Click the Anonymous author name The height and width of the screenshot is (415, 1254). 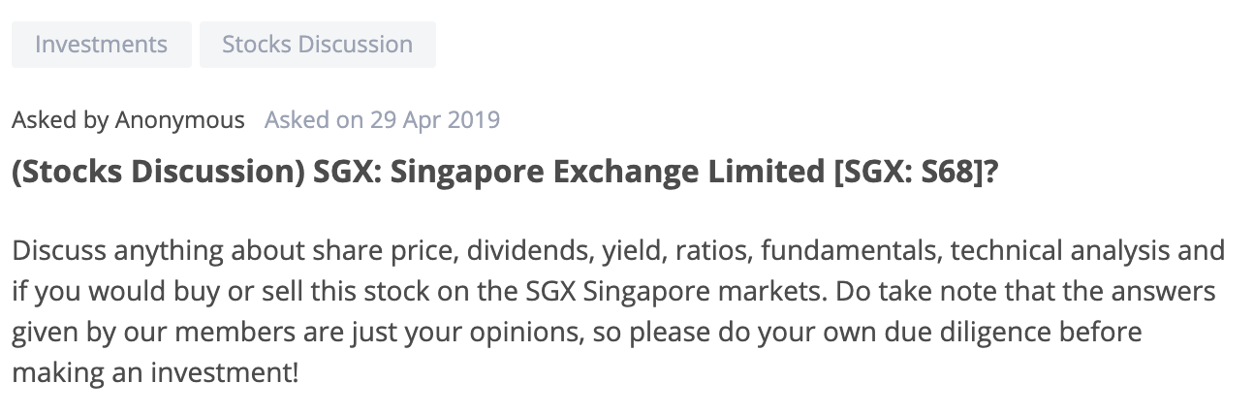point(180,120)
